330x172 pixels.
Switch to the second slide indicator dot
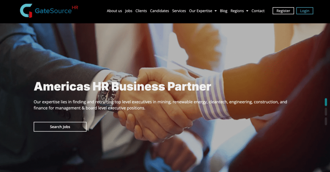326,112
